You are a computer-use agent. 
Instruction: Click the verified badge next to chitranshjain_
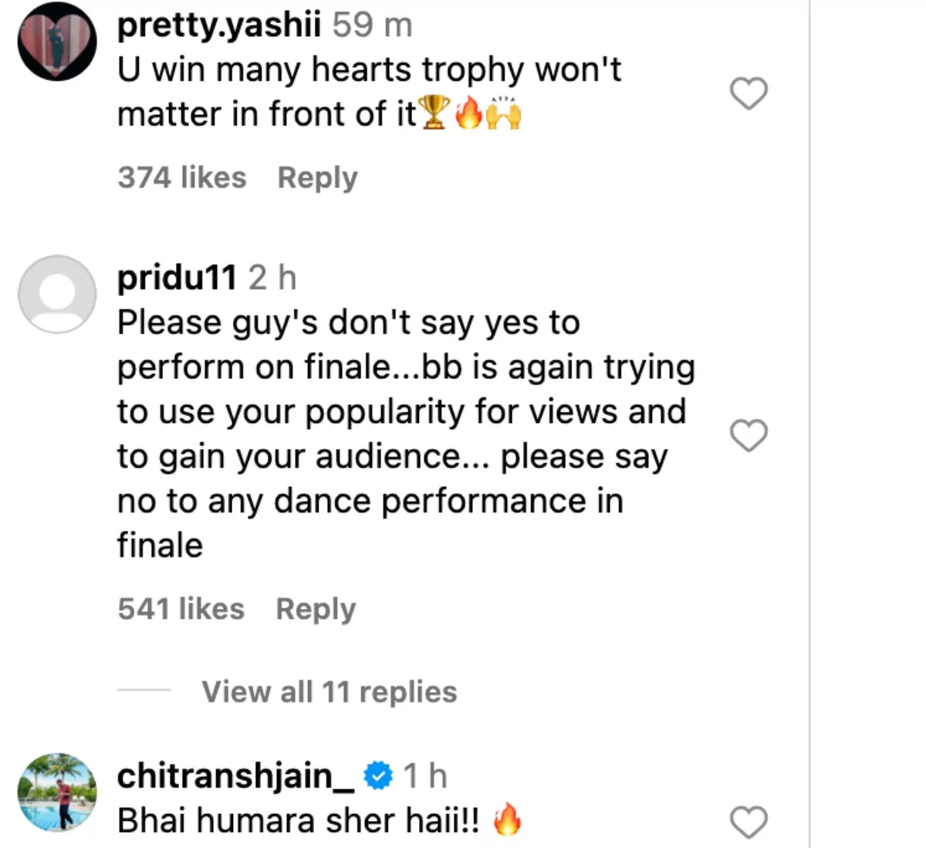click(378, 776)
